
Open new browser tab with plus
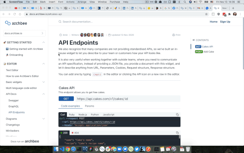pos(233,8)
